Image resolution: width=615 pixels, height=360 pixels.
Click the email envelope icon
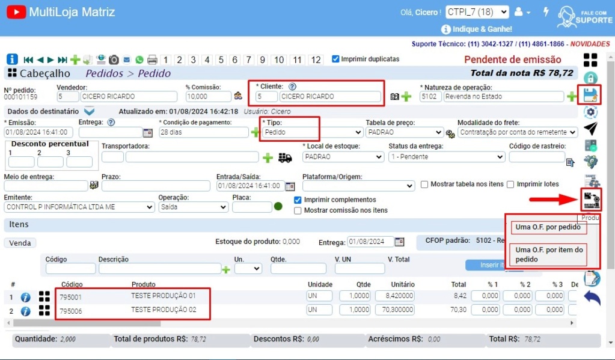(x=127, y=59)
